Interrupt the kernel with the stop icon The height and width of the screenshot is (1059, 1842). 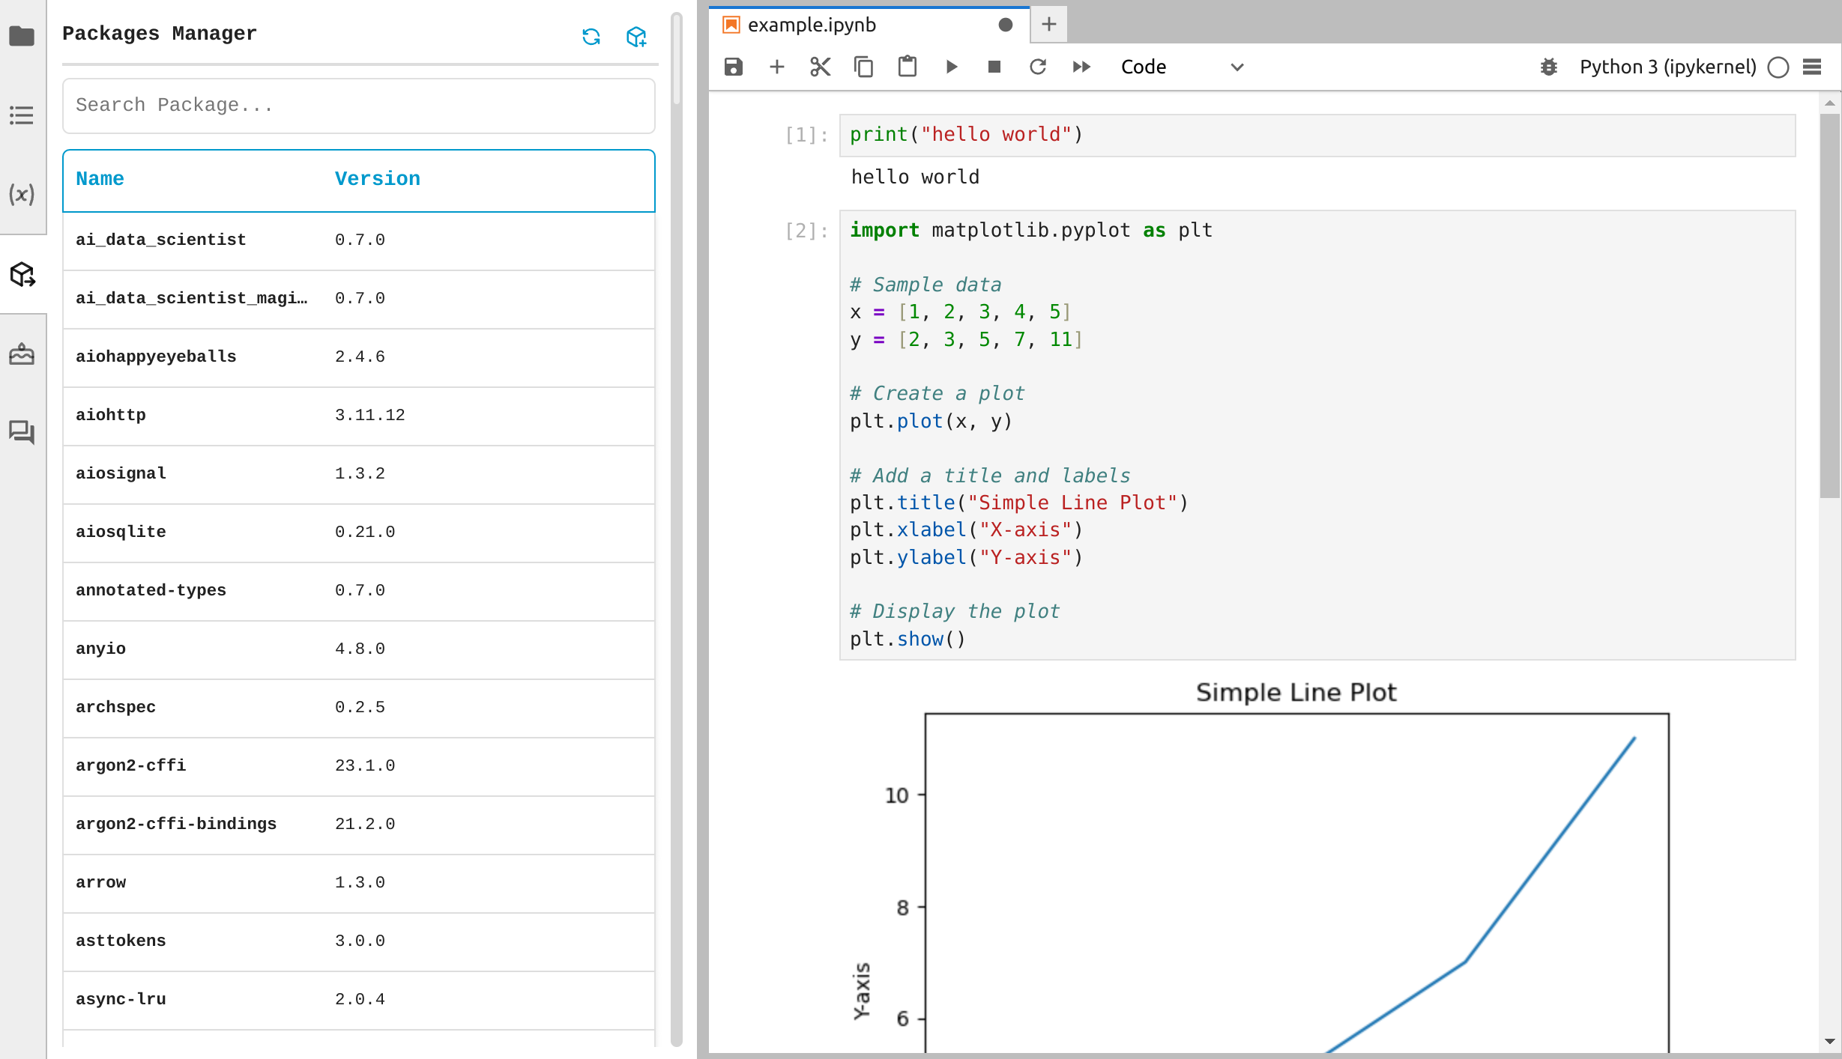click(x=994, y=67)
